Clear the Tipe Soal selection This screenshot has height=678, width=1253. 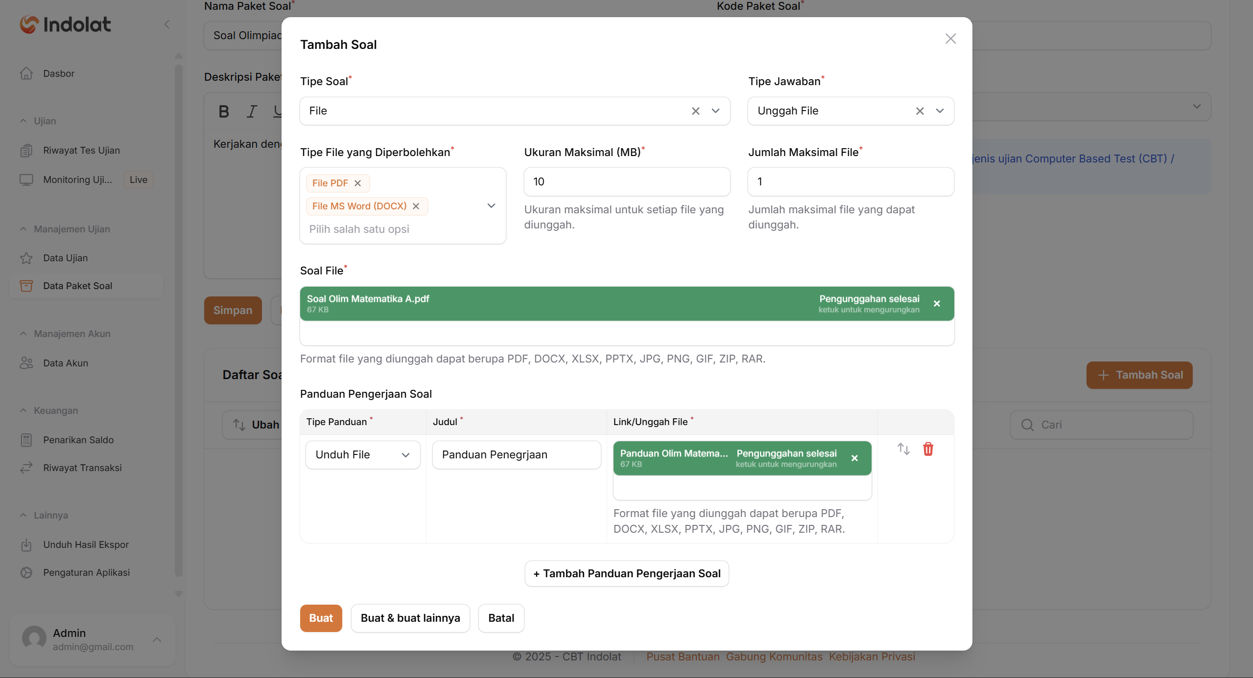[695, 111]
